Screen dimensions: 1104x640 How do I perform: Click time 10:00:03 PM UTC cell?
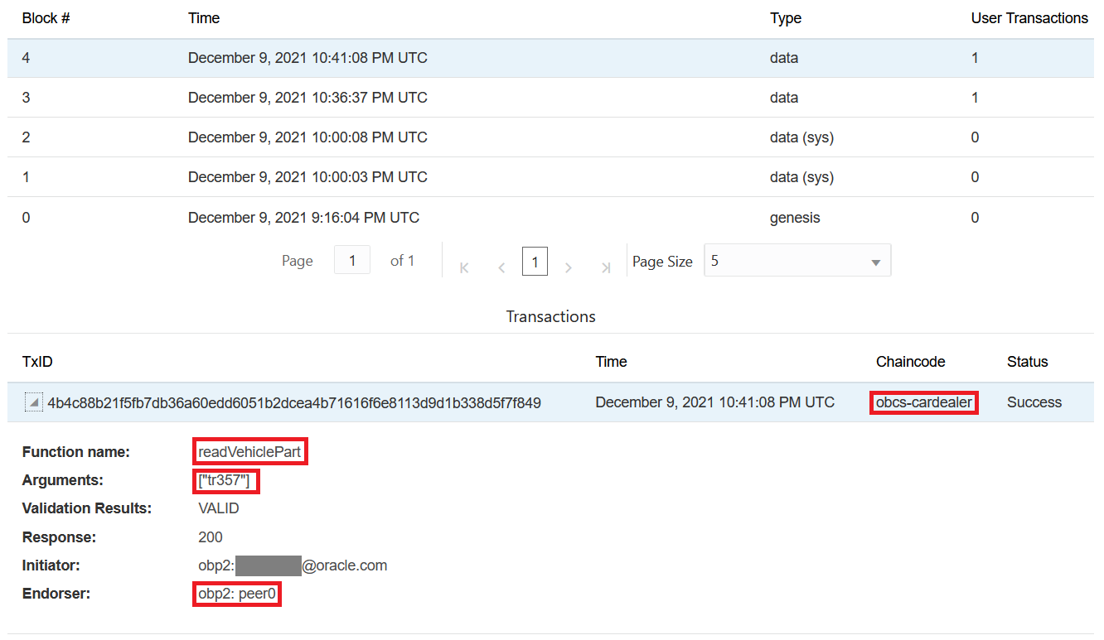tap(307, 177)
